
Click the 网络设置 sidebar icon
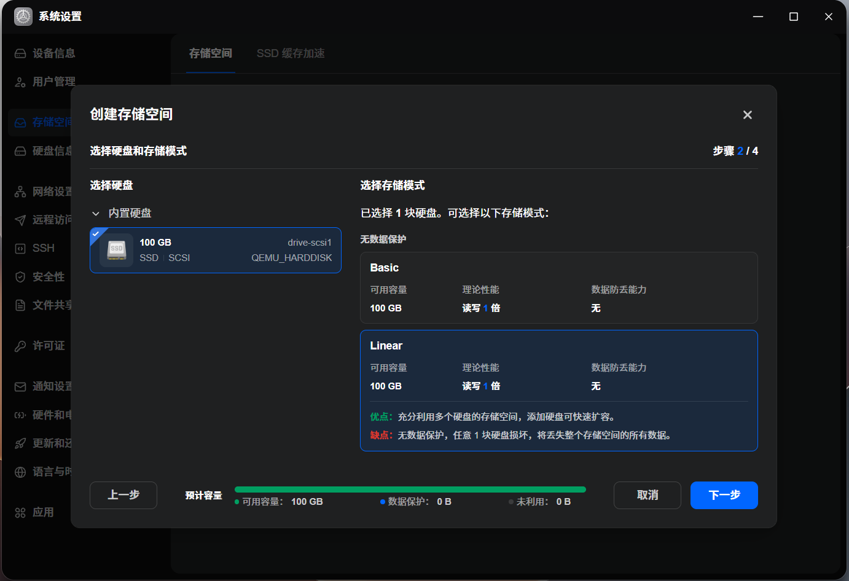20,192
